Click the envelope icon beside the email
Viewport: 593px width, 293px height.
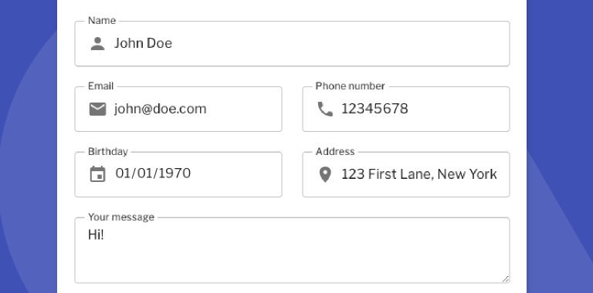[x=97, y=109]
